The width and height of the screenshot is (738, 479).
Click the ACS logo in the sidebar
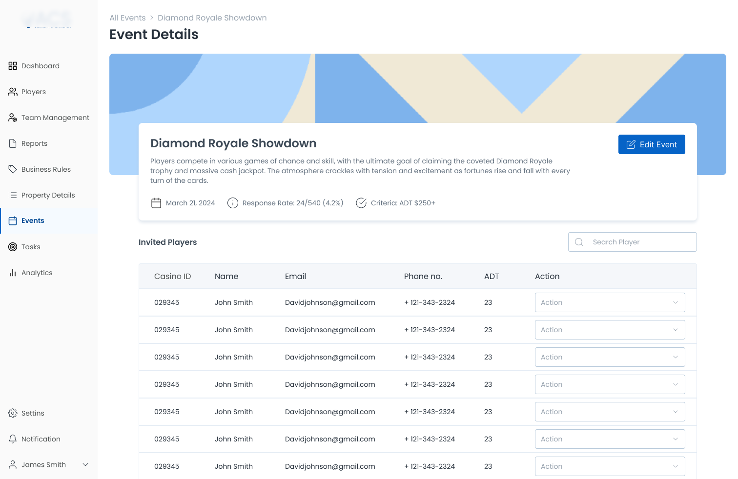(47, 20)
